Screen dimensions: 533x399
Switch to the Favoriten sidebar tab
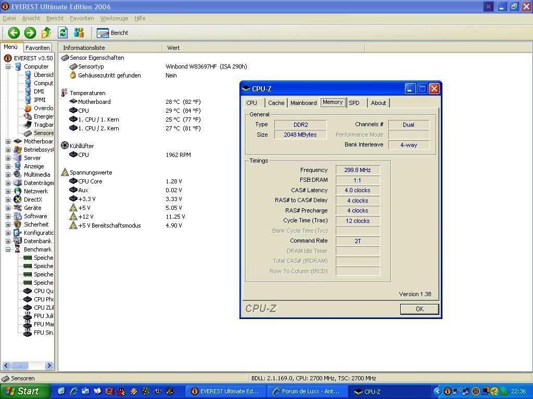tap(37, 48)
